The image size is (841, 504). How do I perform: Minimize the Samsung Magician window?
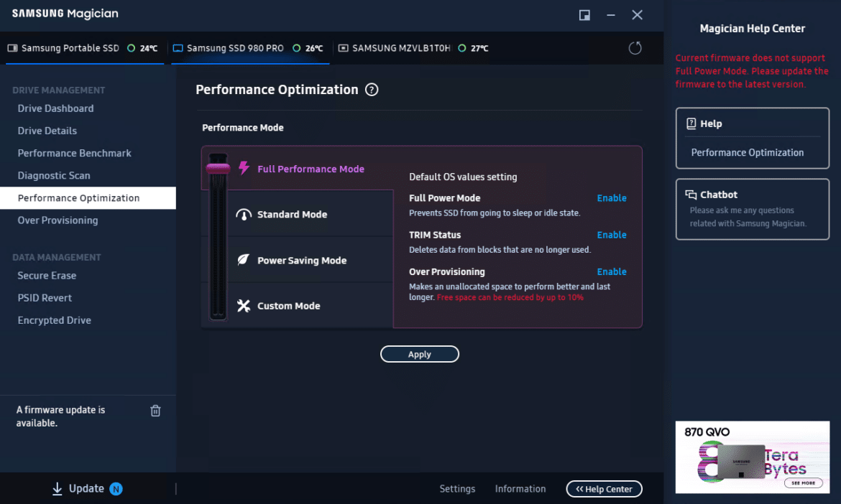(611, 15)
